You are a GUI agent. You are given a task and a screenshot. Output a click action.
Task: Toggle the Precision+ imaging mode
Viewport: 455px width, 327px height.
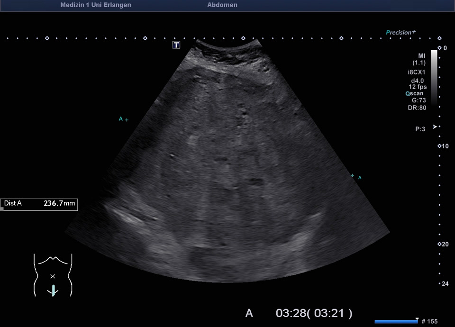coord(400,32)
